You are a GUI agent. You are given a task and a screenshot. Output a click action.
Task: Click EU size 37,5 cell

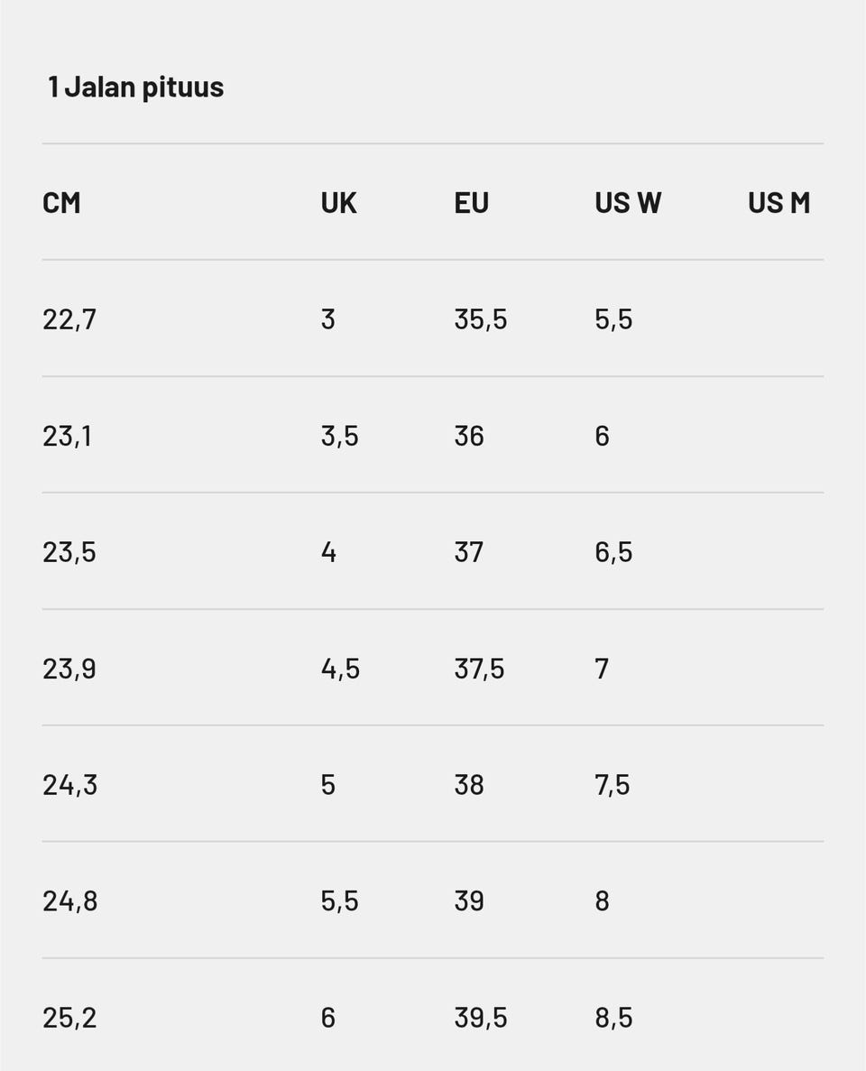(x=479, y=669)
